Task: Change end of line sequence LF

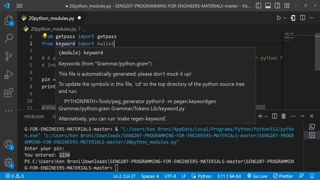Action: [x=183, y=176]
